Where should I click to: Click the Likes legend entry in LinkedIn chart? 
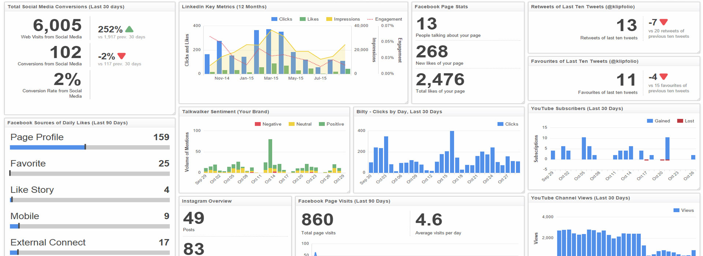point(309,19)
